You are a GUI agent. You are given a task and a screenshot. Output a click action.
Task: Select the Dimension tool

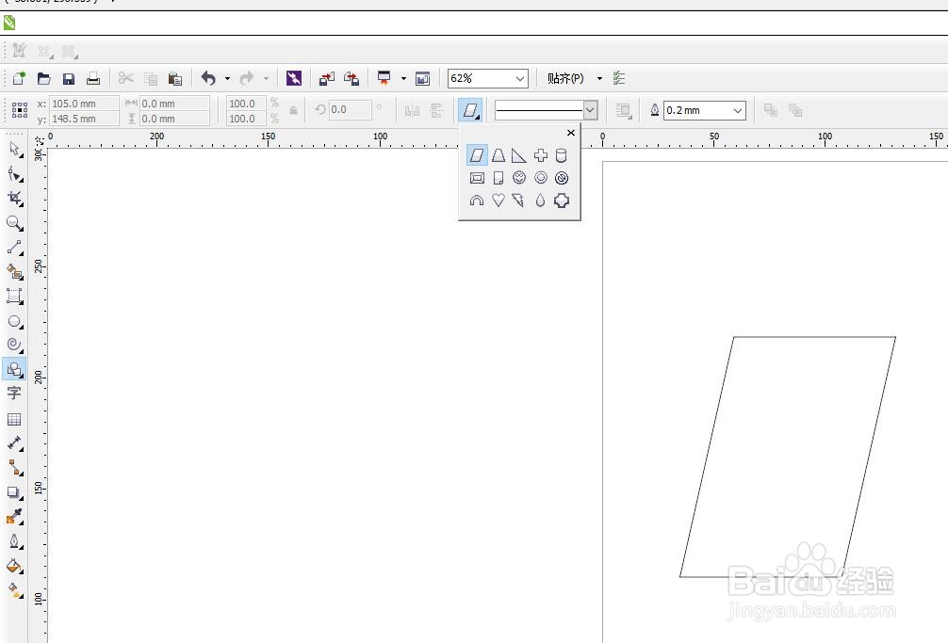point(14,442)
